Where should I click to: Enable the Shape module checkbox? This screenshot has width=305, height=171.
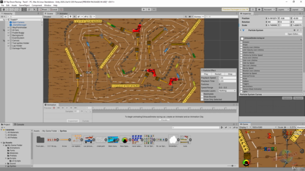(x=242, y=45)
